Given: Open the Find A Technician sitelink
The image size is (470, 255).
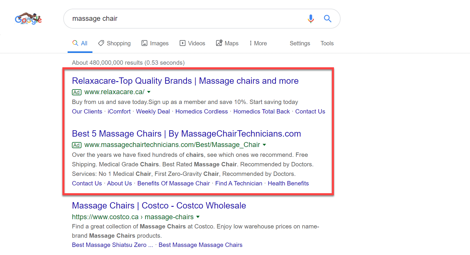Looking at the screenshot, I should pyautogui.click(x=239, y=183).
